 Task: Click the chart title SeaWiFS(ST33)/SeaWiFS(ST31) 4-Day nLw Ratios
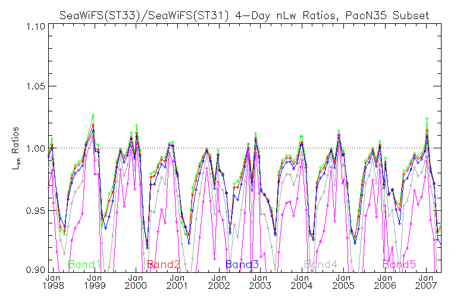[x=244, y=15]
